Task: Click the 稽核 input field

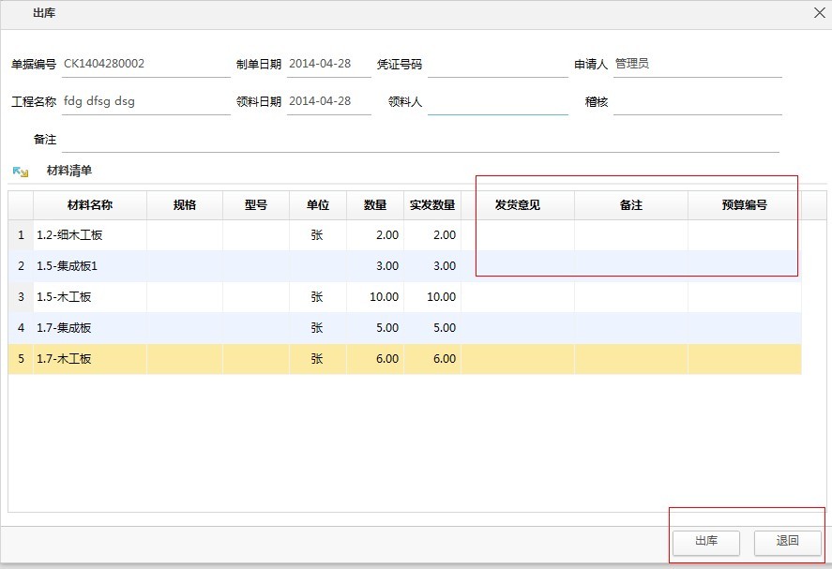Action: point(697,102)
